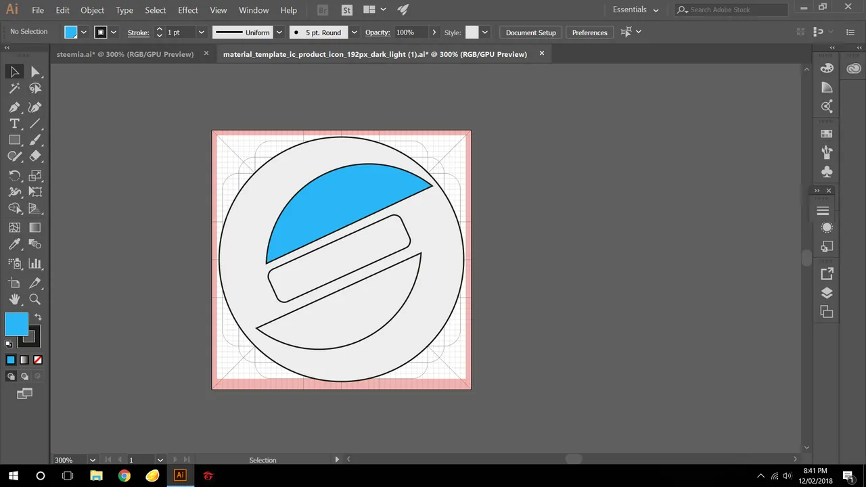Open the Brushes panel icon

[x=827, y=153]
